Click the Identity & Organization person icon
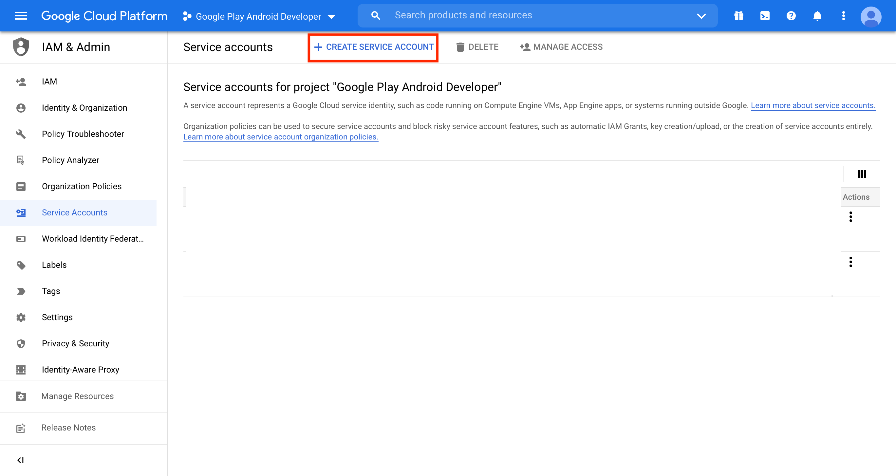896x476 pixels. (x=21, y=108)
